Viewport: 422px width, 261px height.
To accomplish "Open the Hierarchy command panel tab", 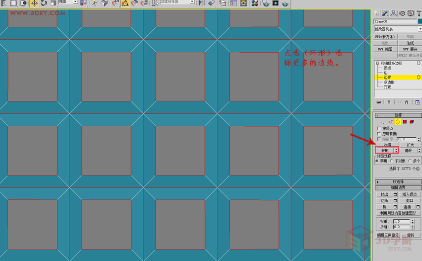I will tap(394, 13).
